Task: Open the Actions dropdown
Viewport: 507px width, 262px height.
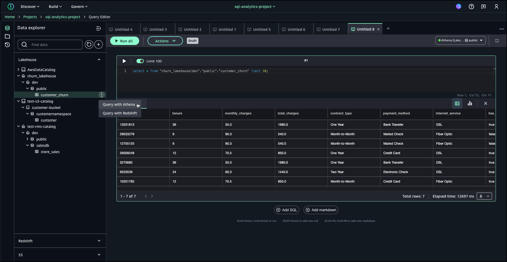Action: [165, 41]
